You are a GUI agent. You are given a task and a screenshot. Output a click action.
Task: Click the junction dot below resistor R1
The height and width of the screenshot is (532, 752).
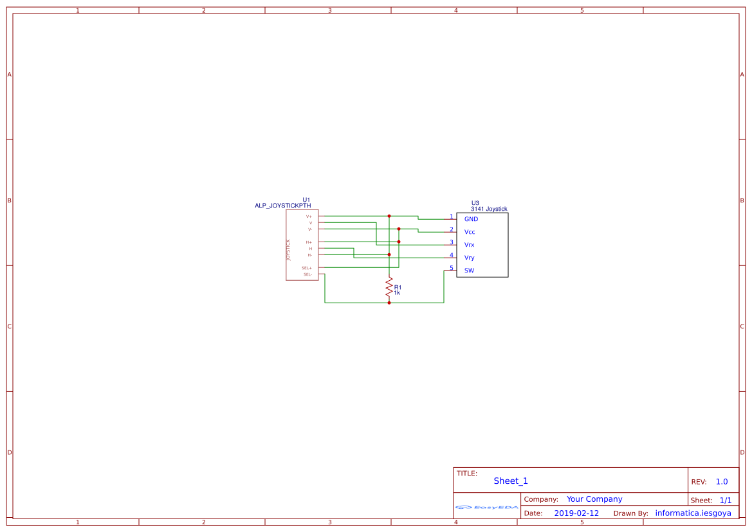(389, 303)
